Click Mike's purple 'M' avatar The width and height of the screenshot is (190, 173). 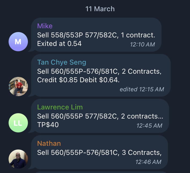[x=18, y=42]
